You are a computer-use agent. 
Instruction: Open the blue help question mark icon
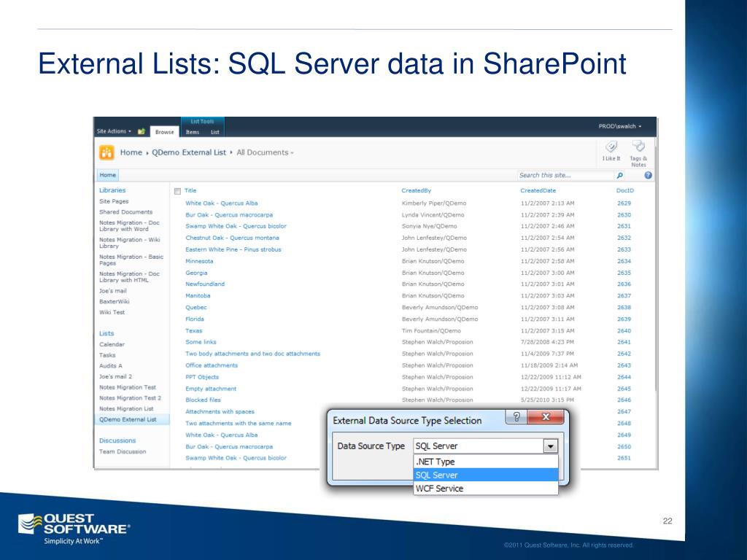tap(648, 175)
